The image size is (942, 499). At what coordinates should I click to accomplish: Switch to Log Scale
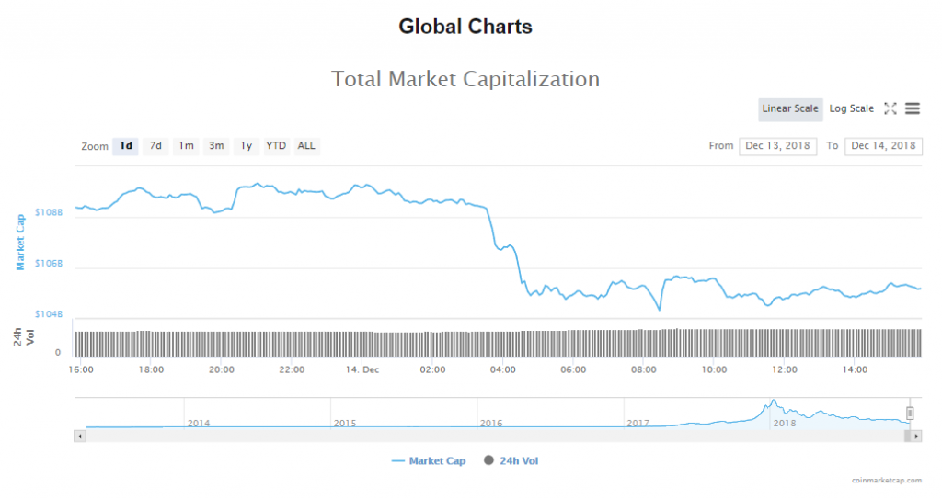click(851, 108)
